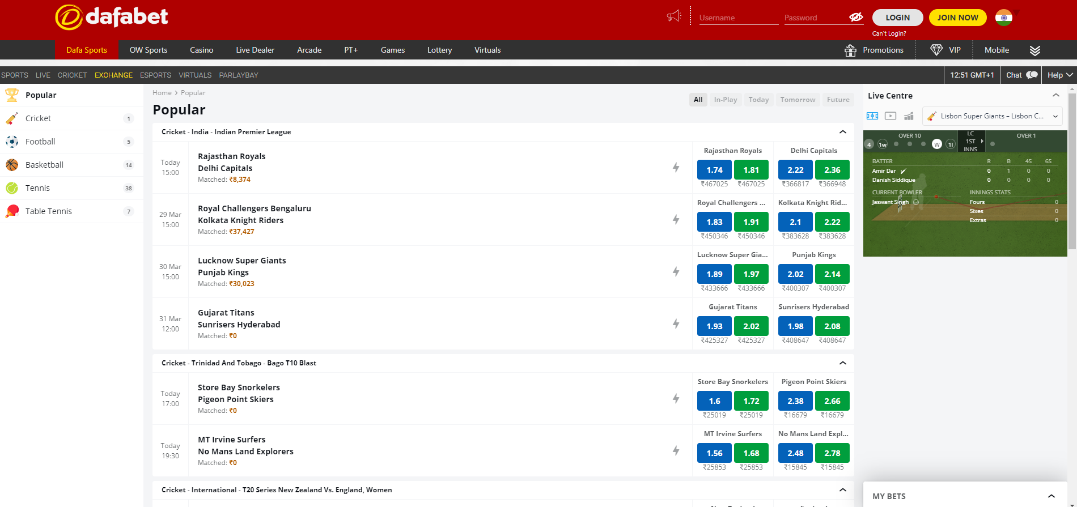Lay Gujarat Titans at 2.02

click(x=751, y=326)
